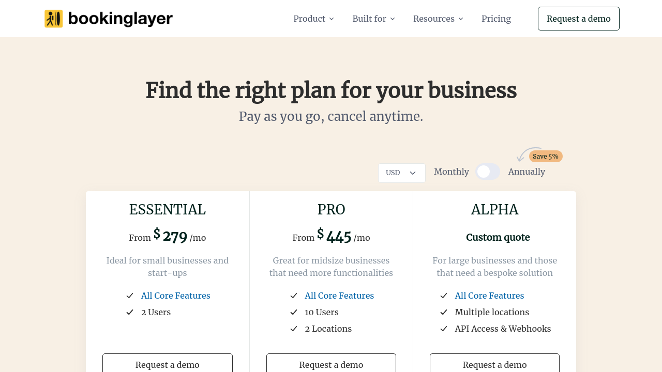Screen dimensions: 662x372
Task: Select the Annually billing label
Action: click(526, 172)
